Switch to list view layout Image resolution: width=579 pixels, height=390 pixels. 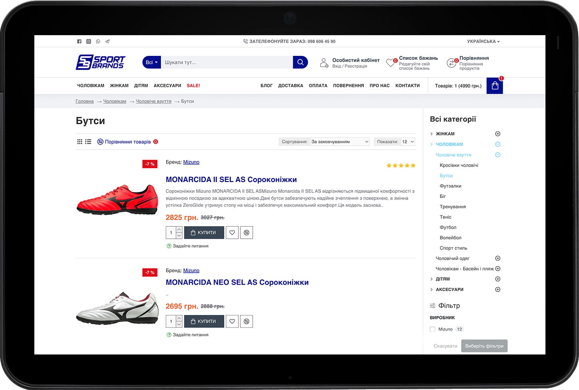pos(88,142)
